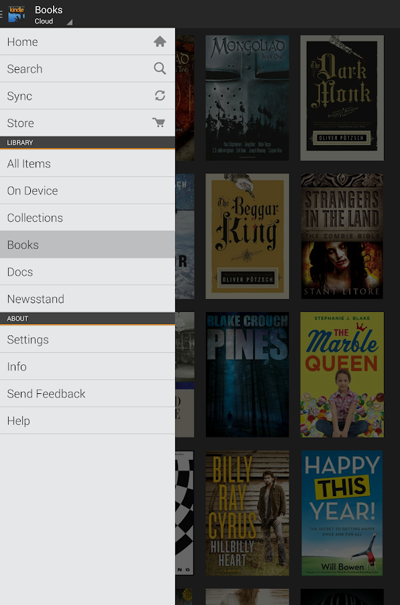Open Strangers in the Land cover

point(342,236)
